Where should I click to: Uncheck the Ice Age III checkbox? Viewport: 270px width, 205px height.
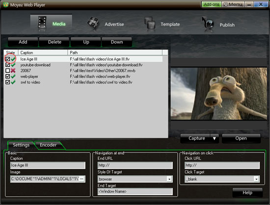(x=7, y=59)
